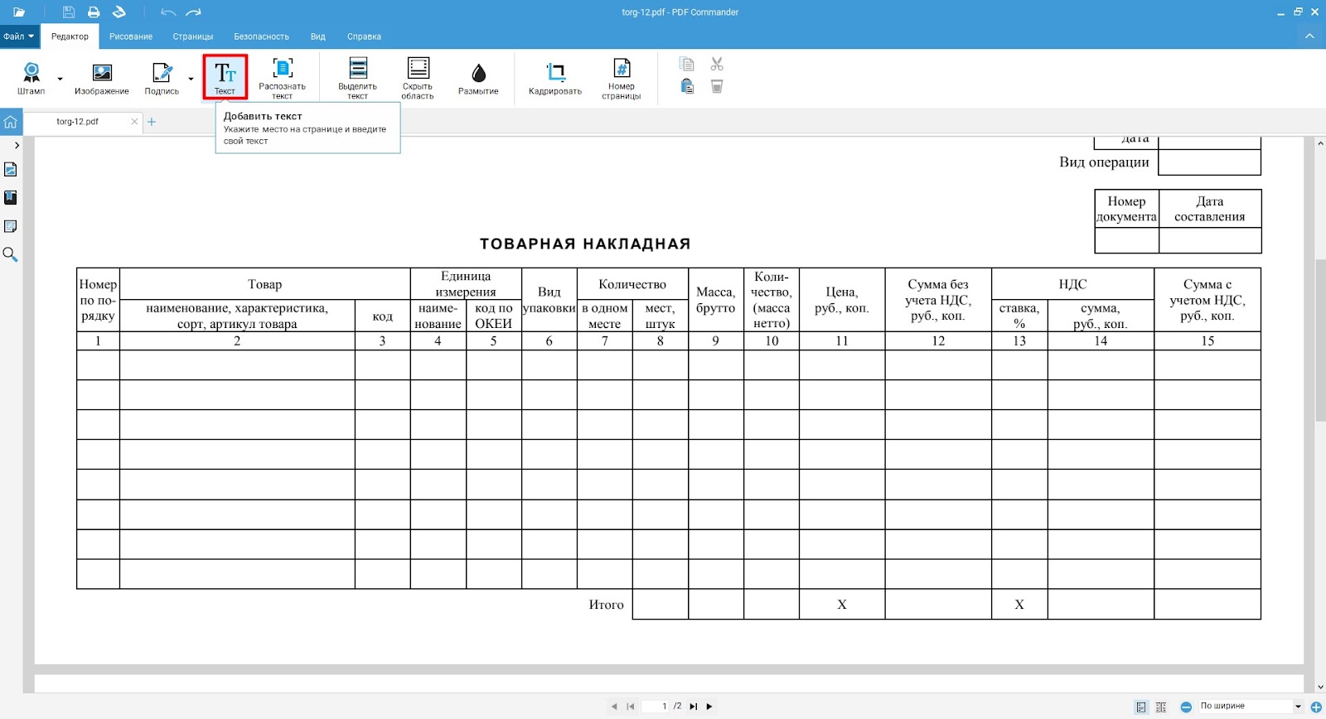Click the scroll down arrow

[x=1320, y=687]
